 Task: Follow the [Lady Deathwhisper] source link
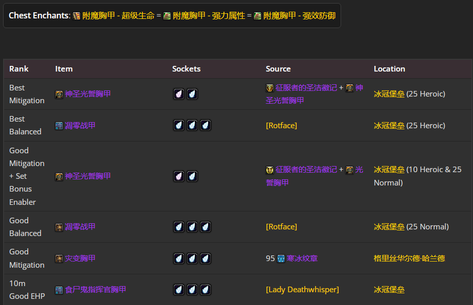point(302,290)
